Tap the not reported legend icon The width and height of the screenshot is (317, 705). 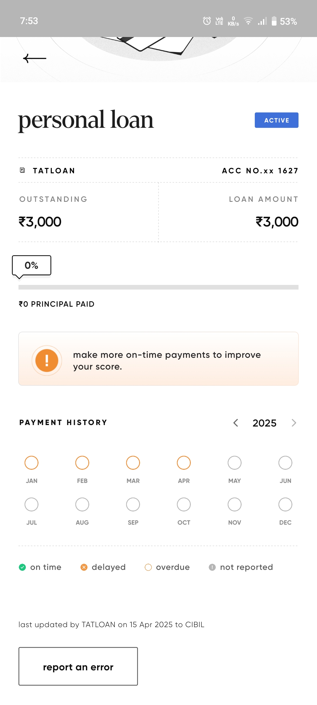[x=212, y=567]
